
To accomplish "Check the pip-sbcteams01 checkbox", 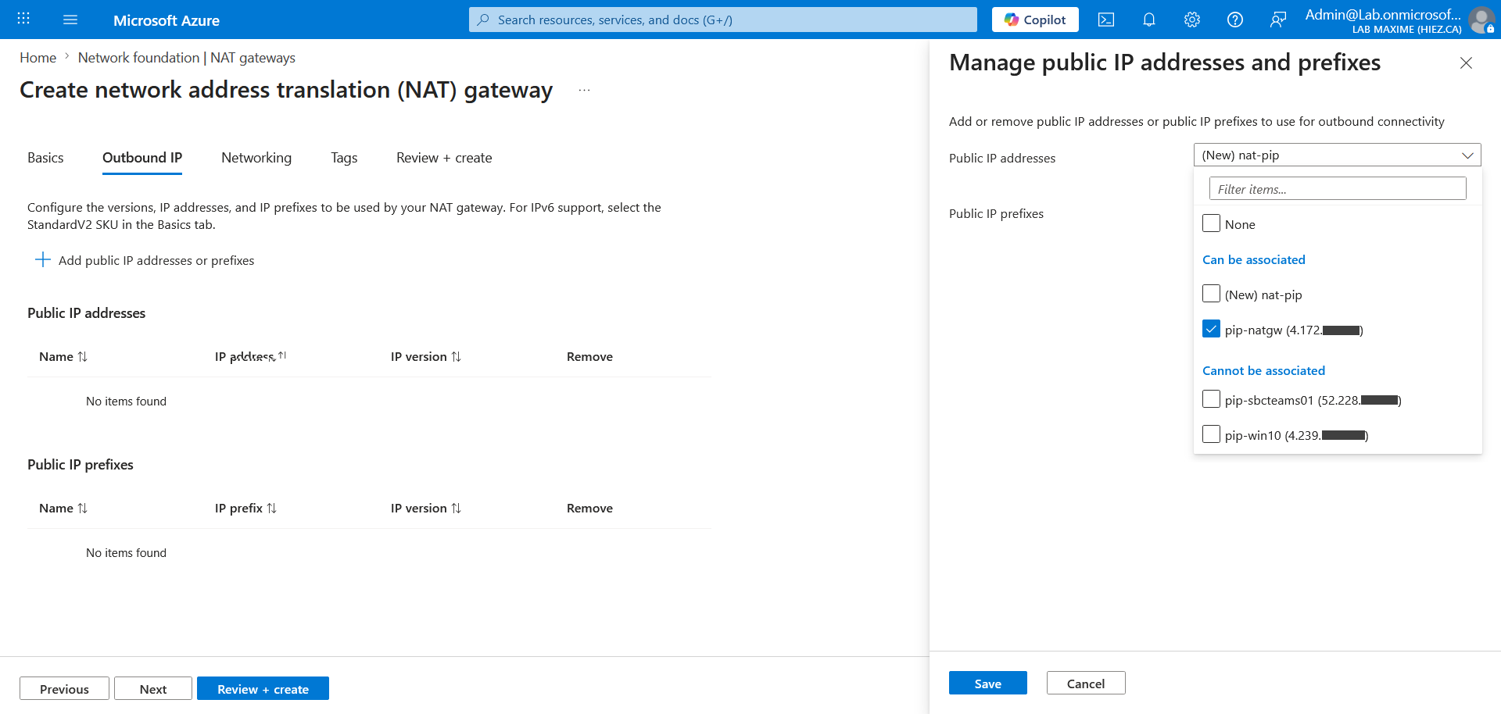I will (x=1211, y=399).
